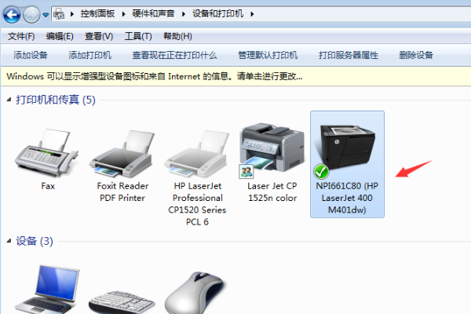This screenshot has height=314, width=471.
Task: Click 添加打印机 toolbar button
Action: tap(89, 55)
